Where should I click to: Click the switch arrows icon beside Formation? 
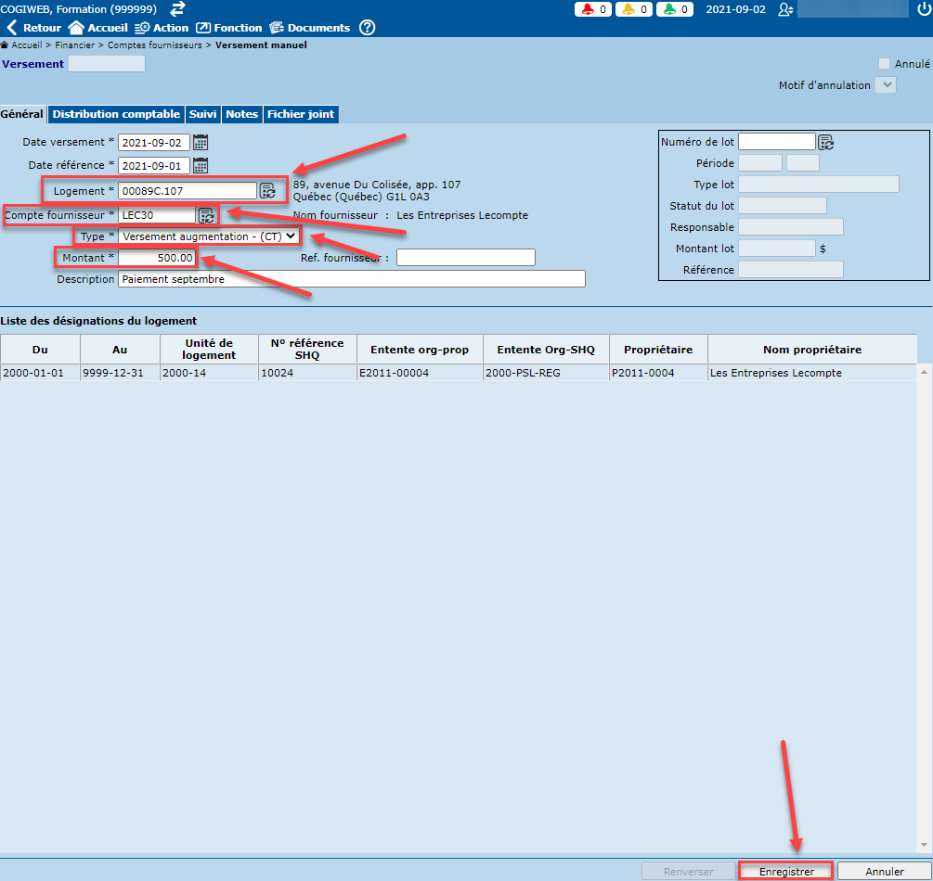(177, 8)
